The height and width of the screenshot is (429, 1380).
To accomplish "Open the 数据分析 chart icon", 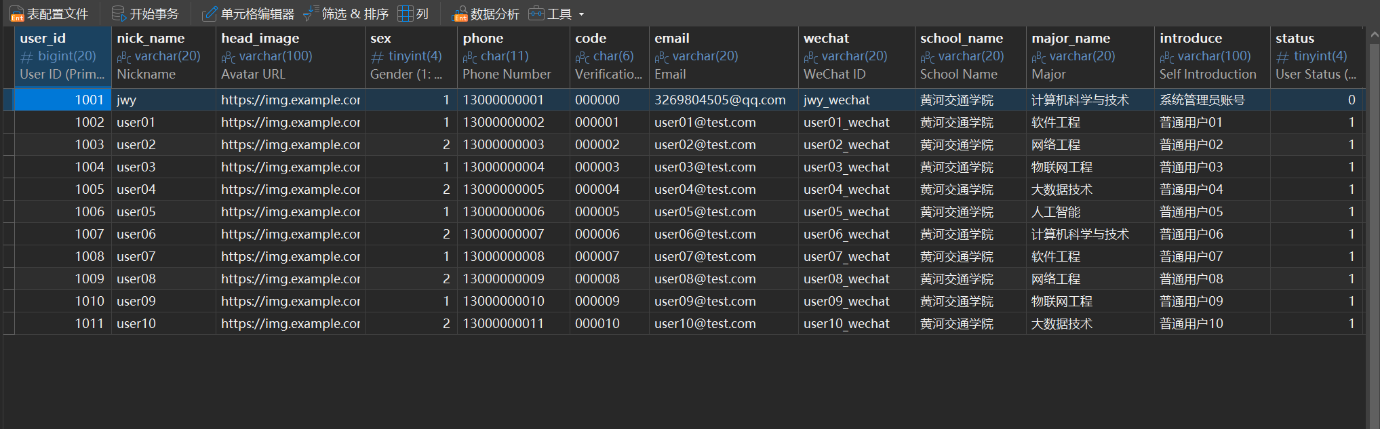I will point(460,14).
